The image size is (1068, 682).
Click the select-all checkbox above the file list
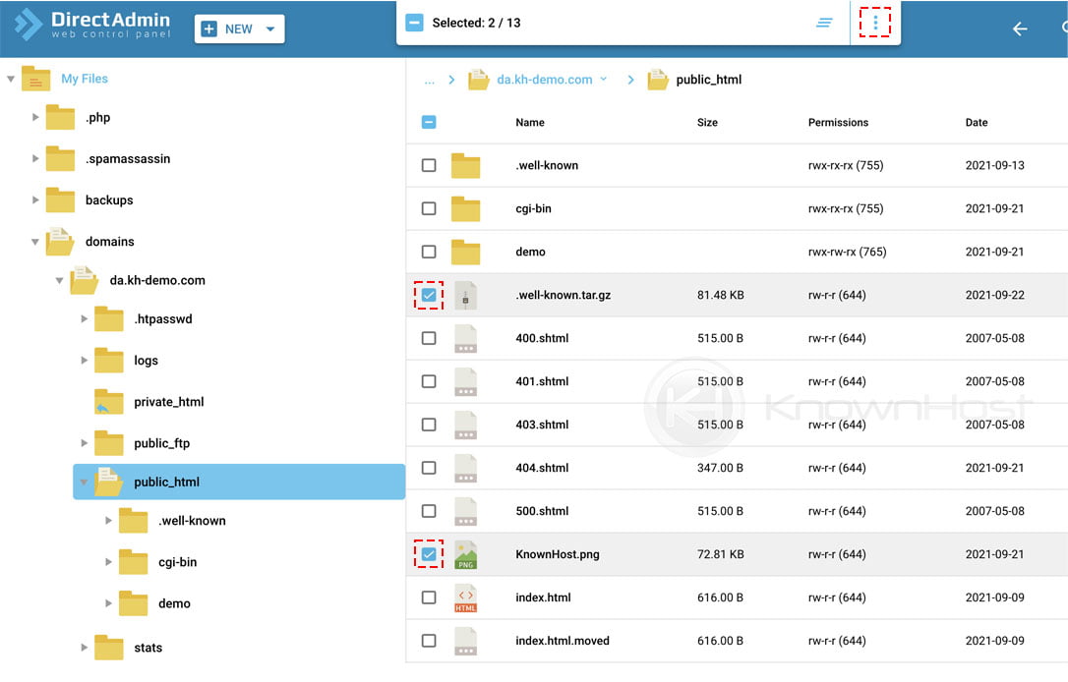(428, 122)
